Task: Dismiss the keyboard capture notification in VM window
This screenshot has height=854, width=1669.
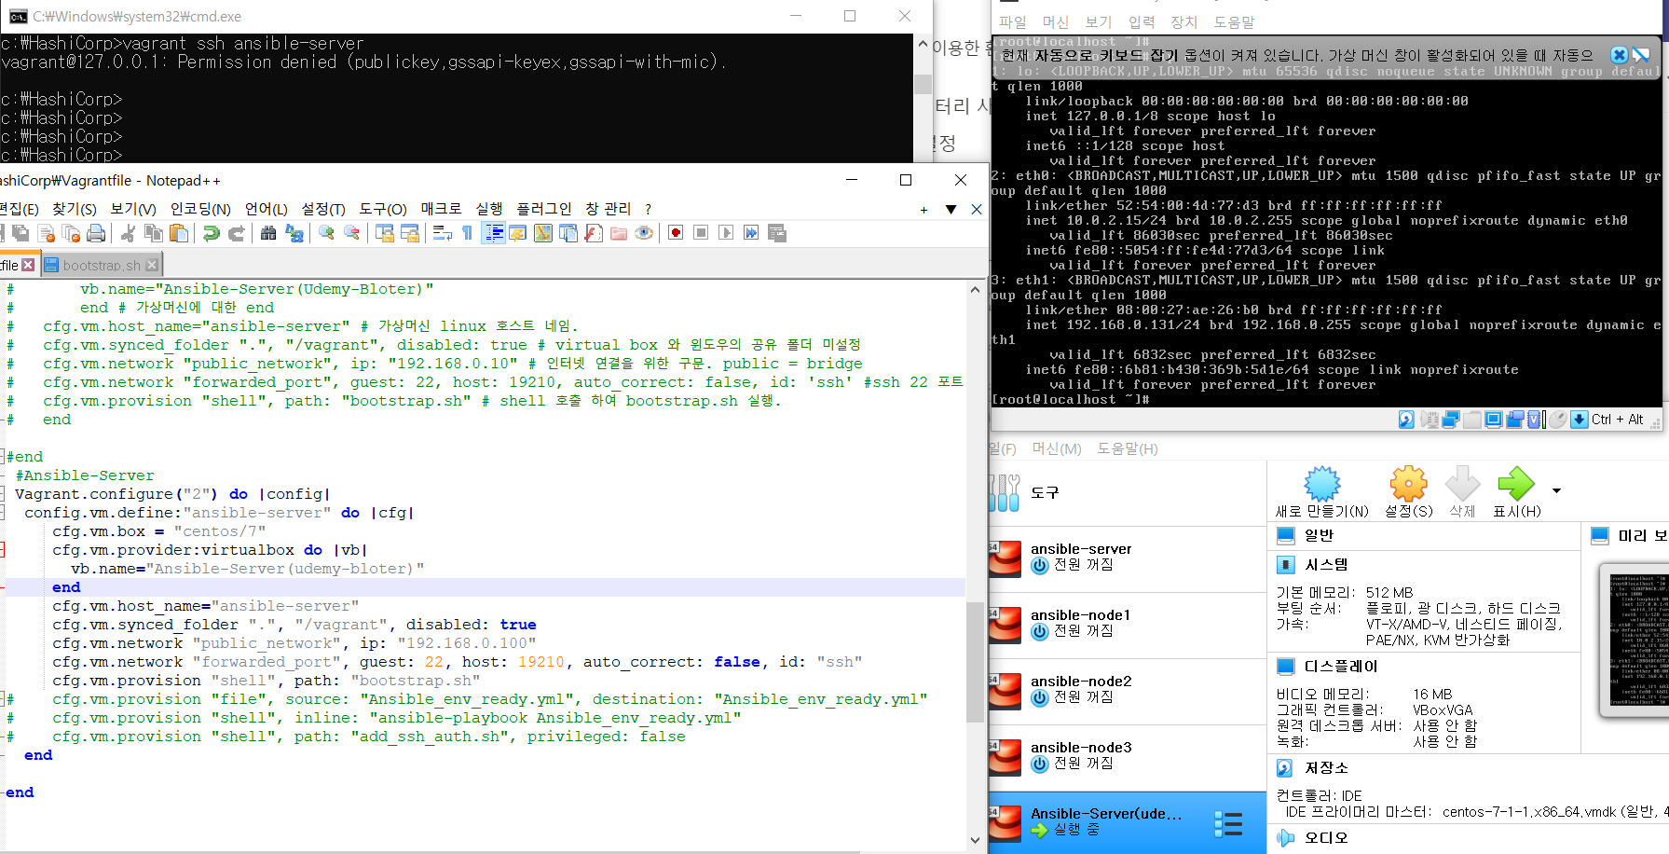Action: pos(1620,55)
